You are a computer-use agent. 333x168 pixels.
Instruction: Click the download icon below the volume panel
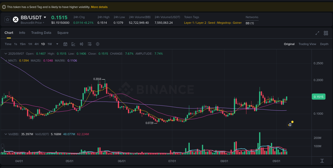pyautogui.click(x=322, y=161)
